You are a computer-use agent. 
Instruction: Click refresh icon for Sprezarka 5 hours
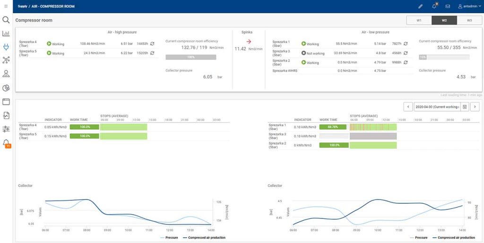152,53
